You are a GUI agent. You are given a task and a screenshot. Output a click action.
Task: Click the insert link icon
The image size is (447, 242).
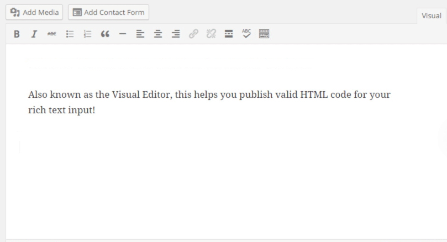(193, 34)
